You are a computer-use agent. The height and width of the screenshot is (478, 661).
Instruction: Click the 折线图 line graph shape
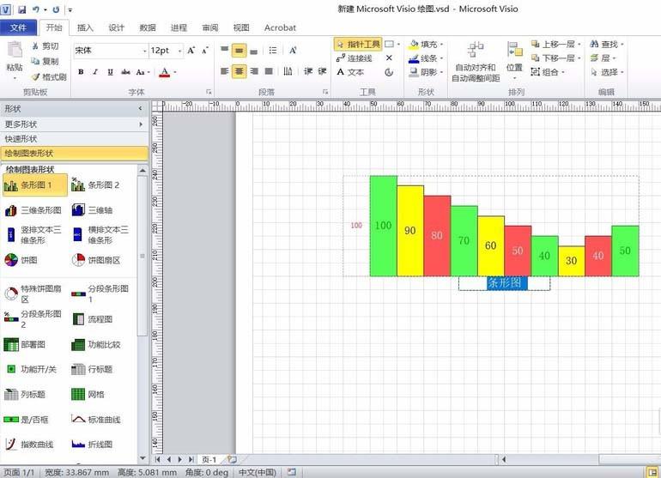[x=96, y=445]
